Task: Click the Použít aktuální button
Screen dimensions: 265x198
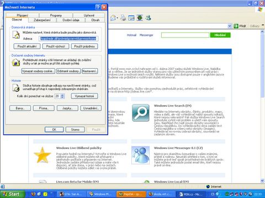Action: [27, 46]
